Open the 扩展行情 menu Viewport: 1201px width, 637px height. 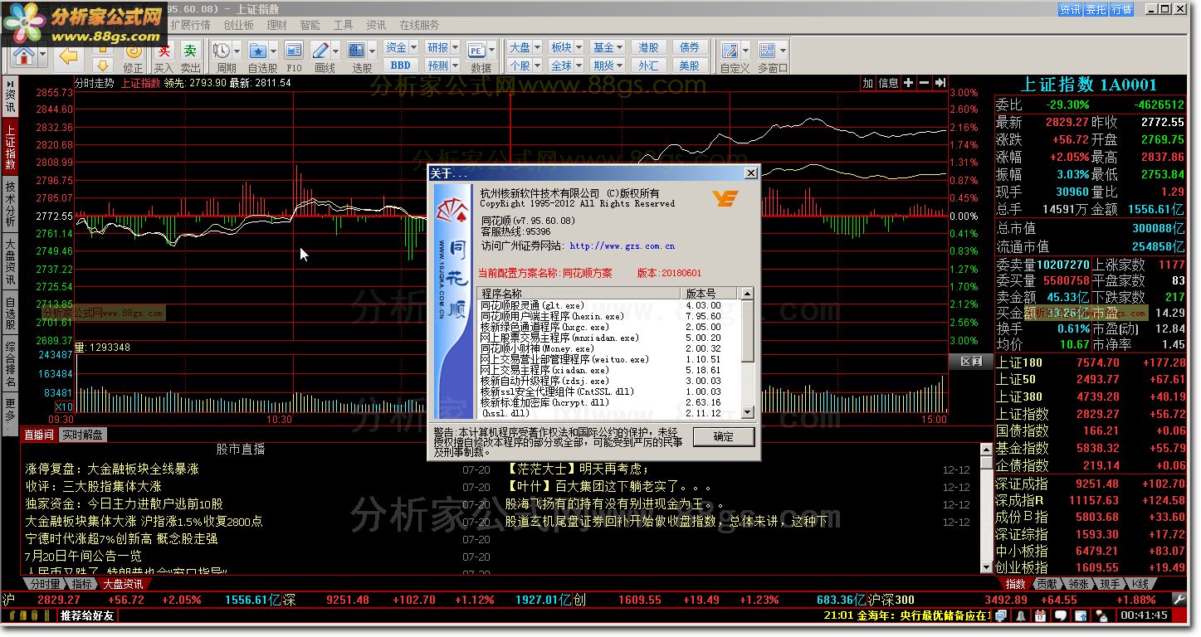[x=190, y=26]
